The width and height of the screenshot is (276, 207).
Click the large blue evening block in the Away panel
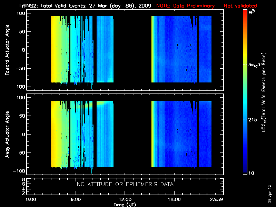(x=172, y=135)
